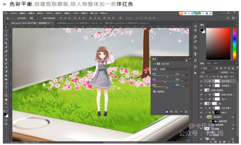
Task: Click reset adjustment icon in Properties panel
Action: (176, 112)
